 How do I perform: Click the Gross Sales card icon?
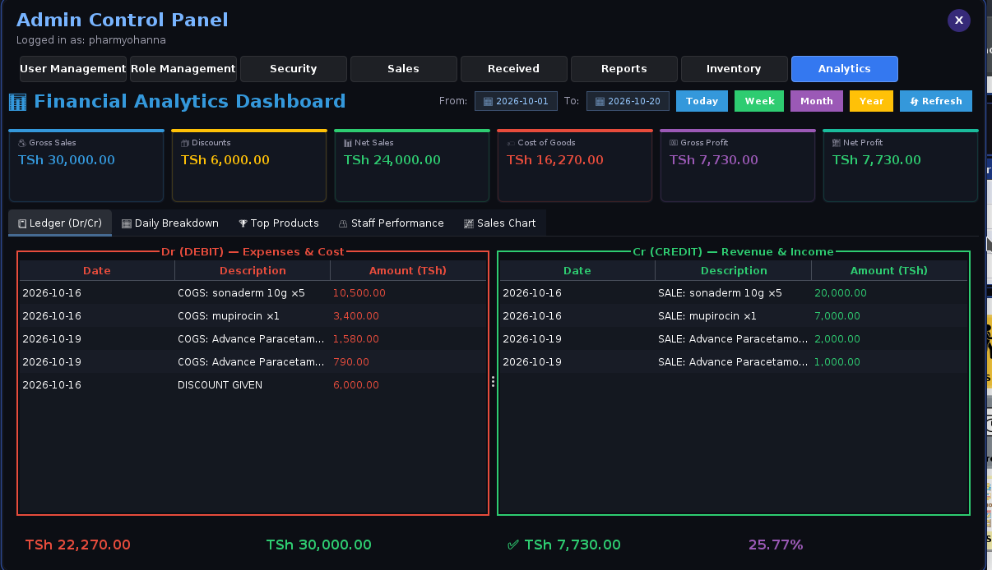22,143
